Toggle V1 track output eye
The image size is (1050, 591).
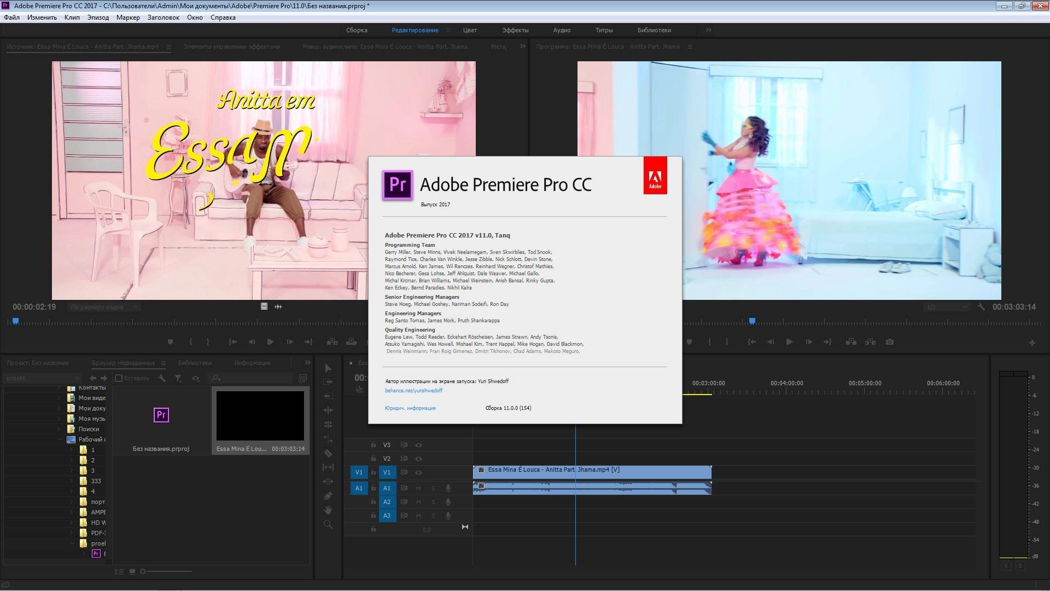418,472
